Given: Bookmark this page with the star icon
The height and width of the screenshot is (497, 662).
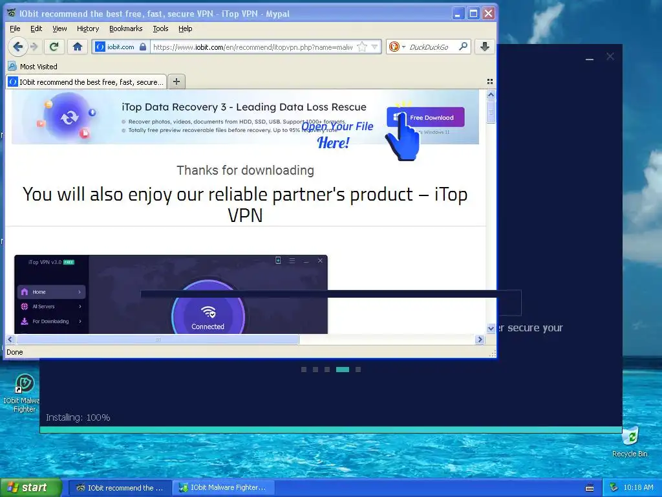Looking at the screenshot, I should [x=362, y=47].
